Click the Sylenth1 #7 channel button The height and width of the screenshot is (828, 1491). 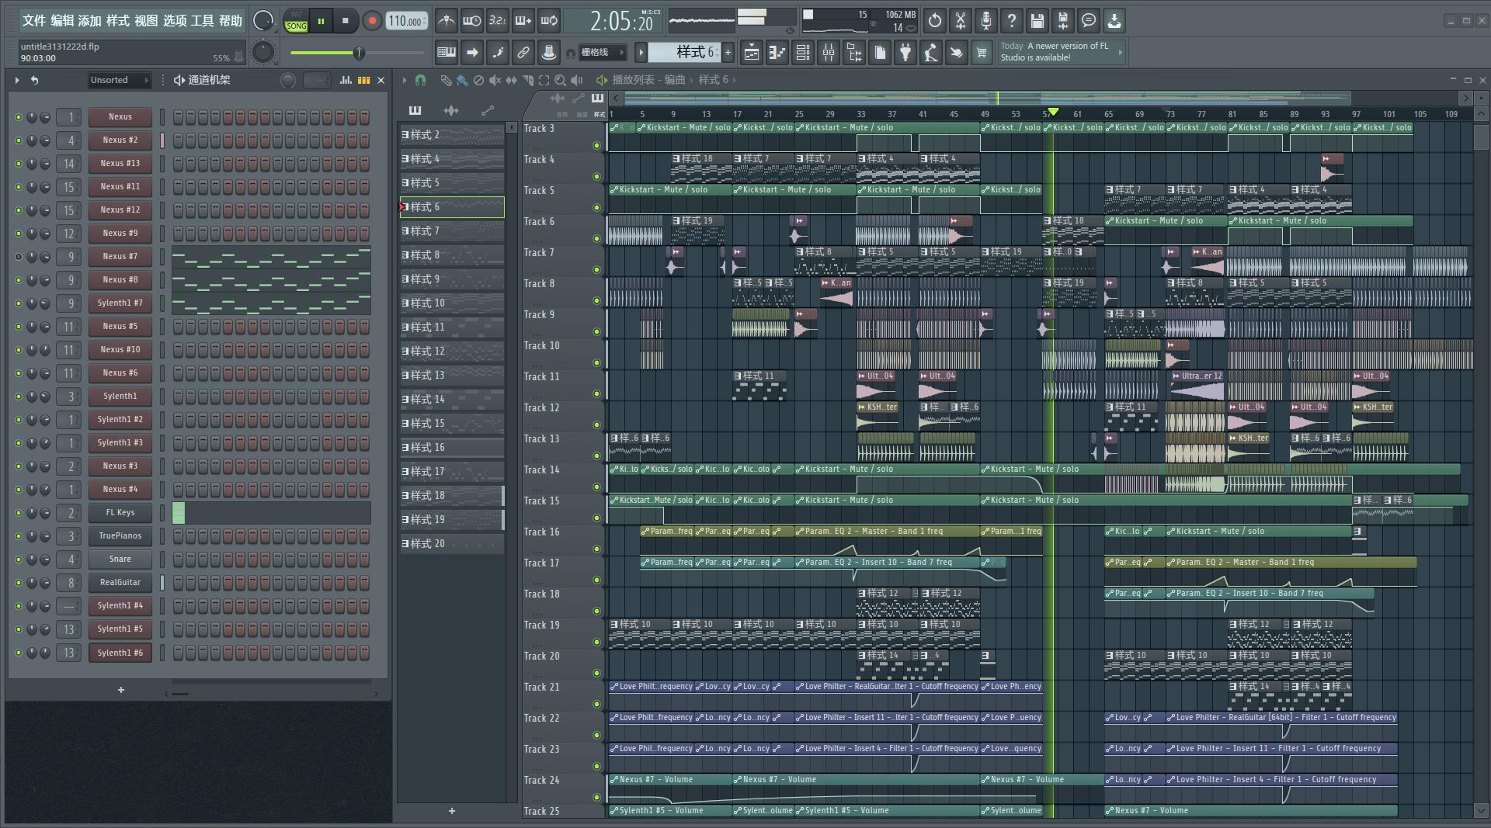pos(120,303)
